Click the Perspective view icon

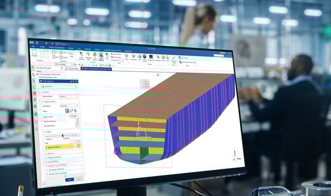(x=133, y=57)
